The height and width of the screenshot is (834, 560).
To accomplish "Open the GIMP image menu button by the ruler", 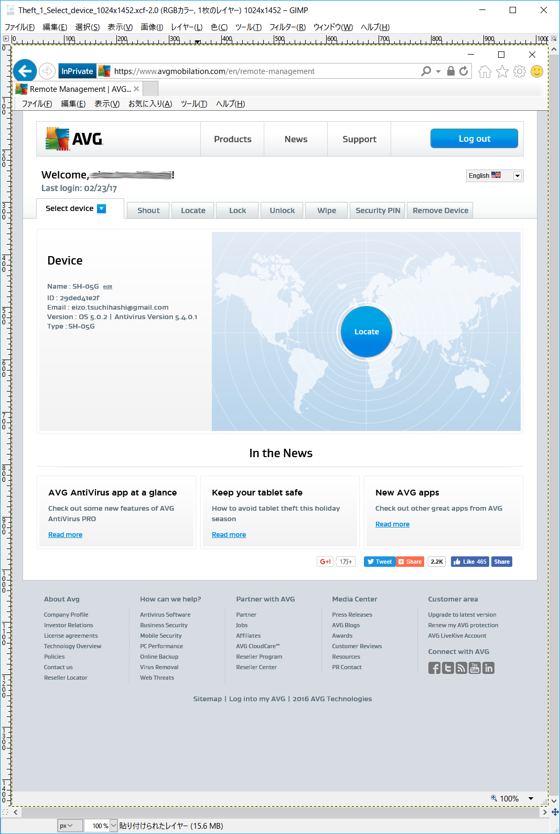I will [x=6, y=38].
